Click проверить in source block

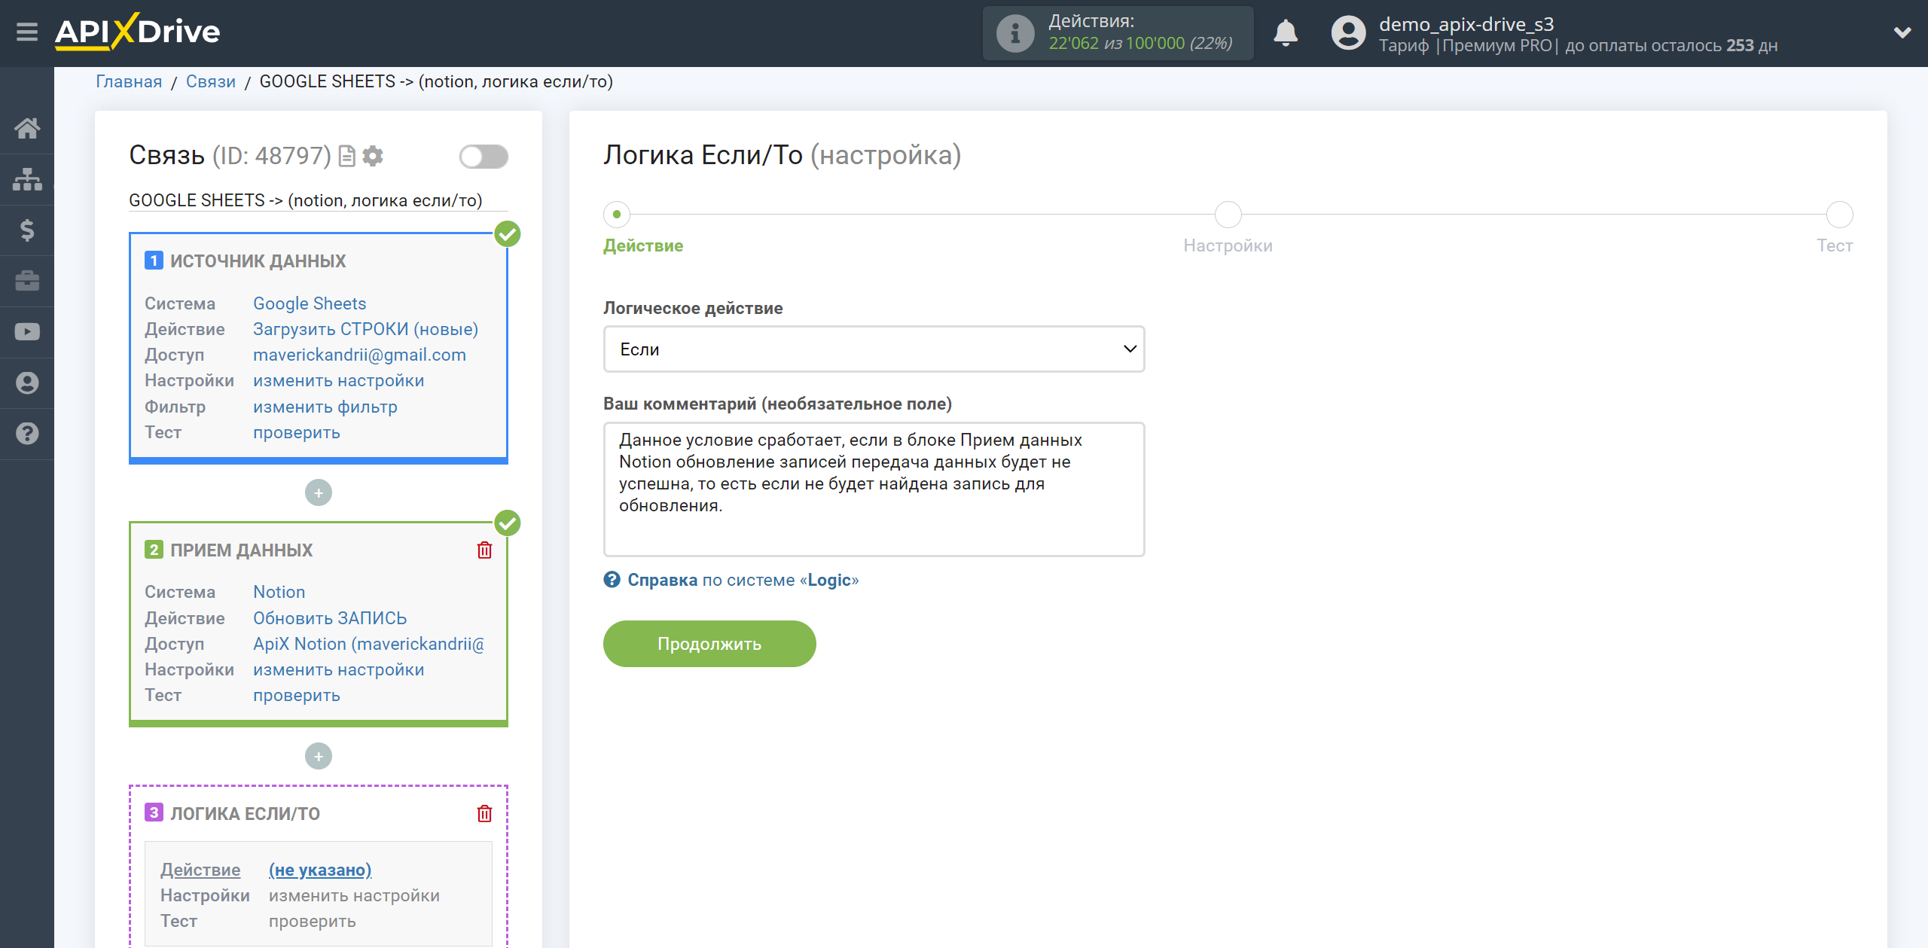297,432
